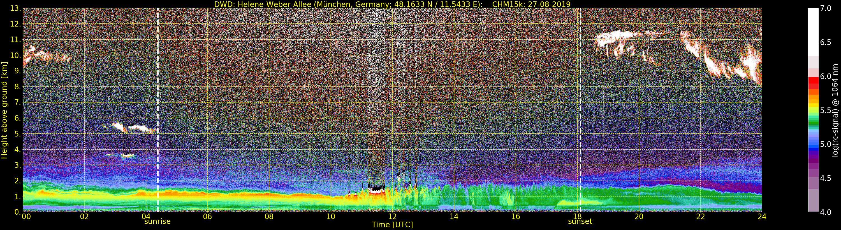Click the '5.0' colorbar tick label
Image resolution: width=841 pixels, height=230 pixels.
click(x=826, y=144)
